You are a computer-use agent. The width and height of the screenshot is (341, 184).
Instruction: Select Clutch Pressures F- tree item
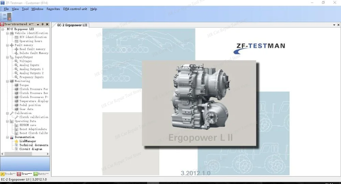(x=34, y=97)
